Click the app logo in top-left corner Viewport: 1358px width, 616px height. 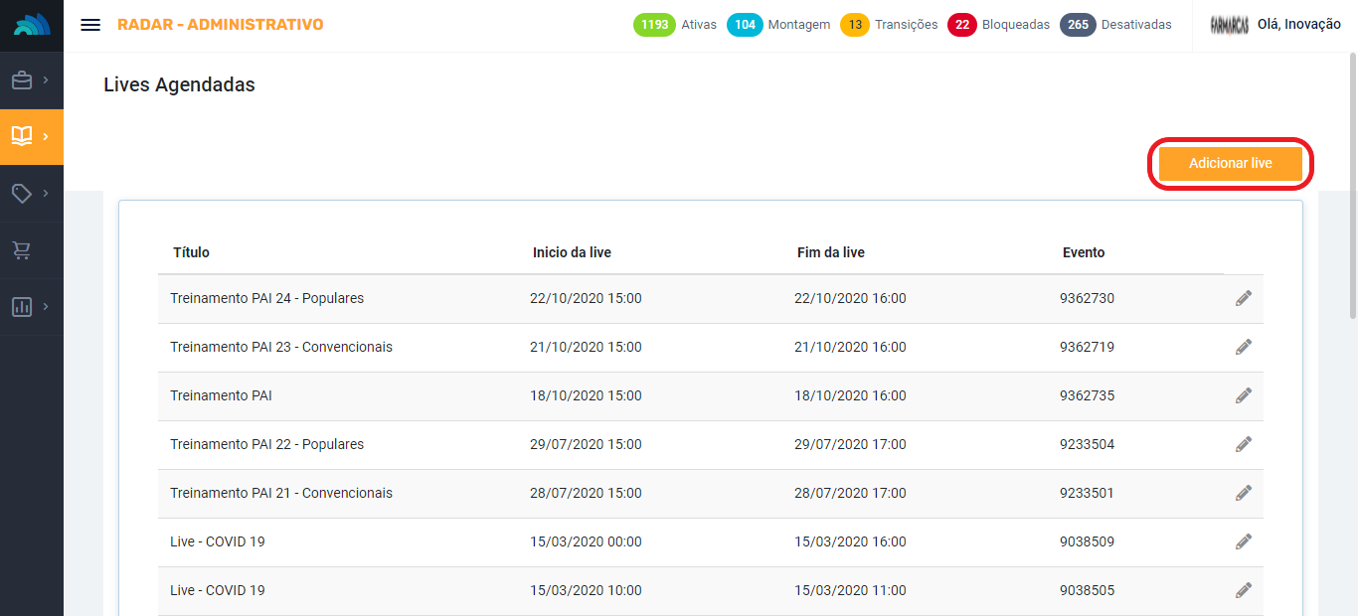click(31, 25)
